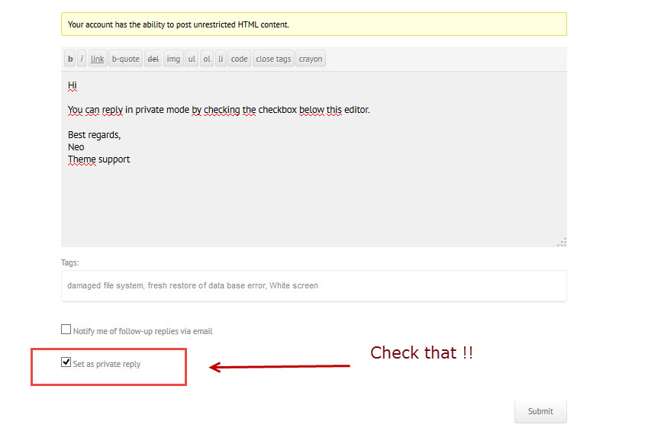Click into the reply editor text area
Screen dimensions: 648x444
314,198
